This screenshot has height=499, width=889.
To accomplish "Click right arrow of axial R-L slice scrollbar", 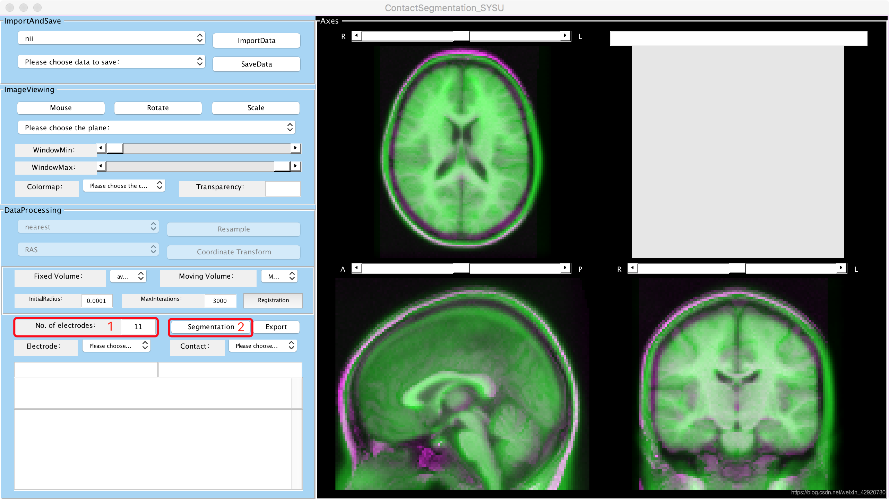I will [565, 36].
